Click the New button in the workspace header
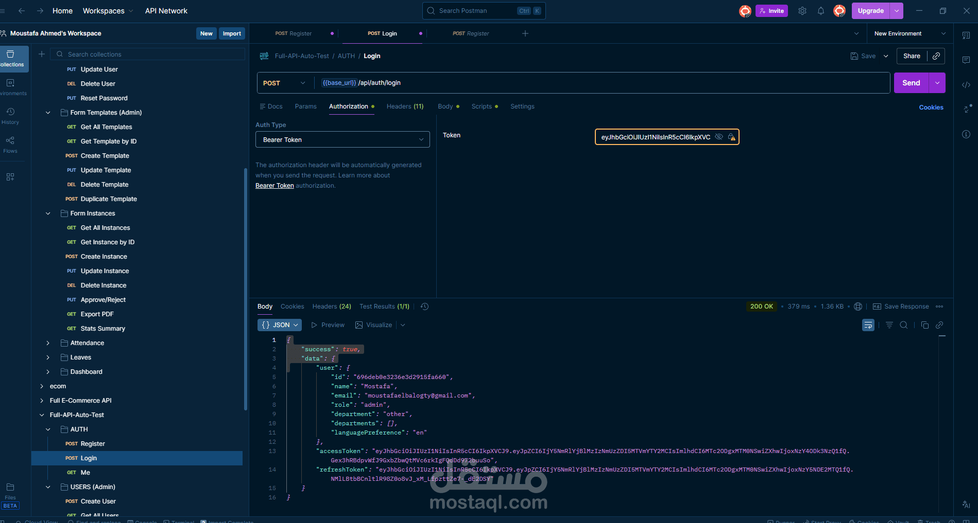This screenshot has width=978, height=523. point(207,33)
